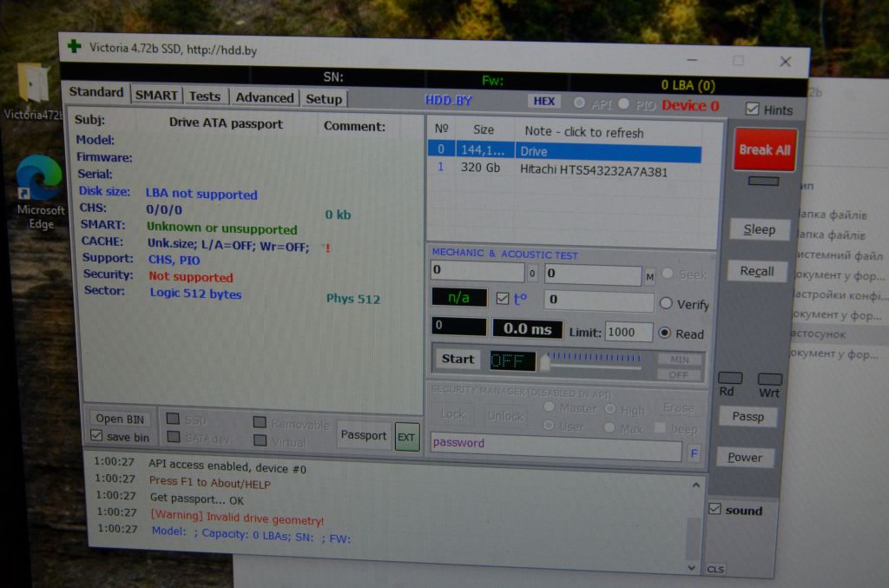Open the SMART tab

[156, 96]
